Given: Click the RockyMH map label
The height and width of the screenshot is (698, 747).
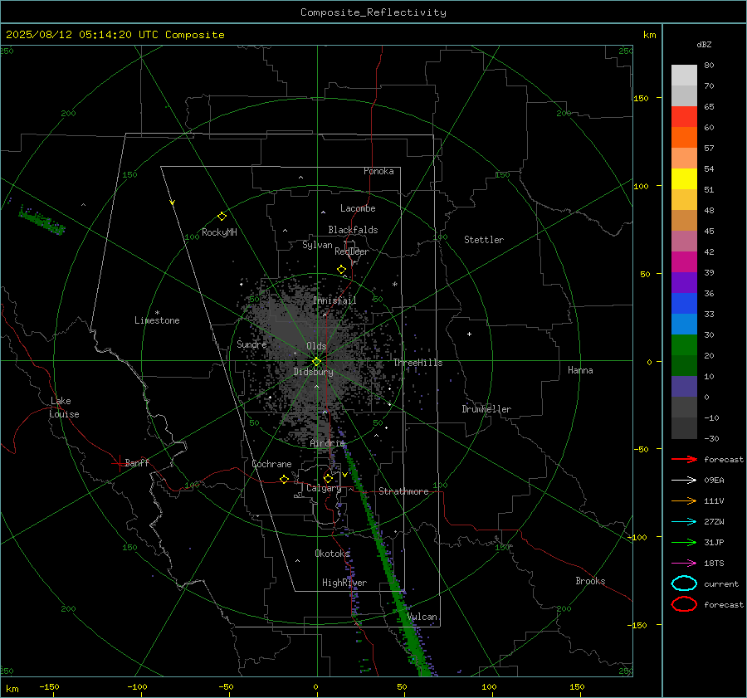Looking at the screenshot, I should tap(219, 232).
